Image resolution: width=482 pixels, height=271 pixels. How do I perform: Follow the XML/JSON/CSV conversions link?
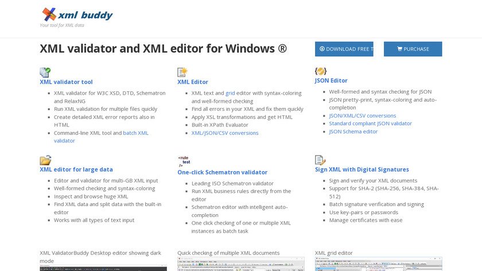tap(225, 133)
